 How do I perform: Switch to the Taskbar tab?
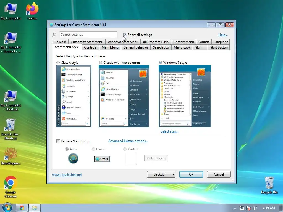[x=61, y=42]
